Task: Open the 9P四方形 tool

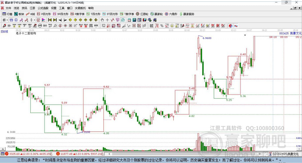Action: 61,14
